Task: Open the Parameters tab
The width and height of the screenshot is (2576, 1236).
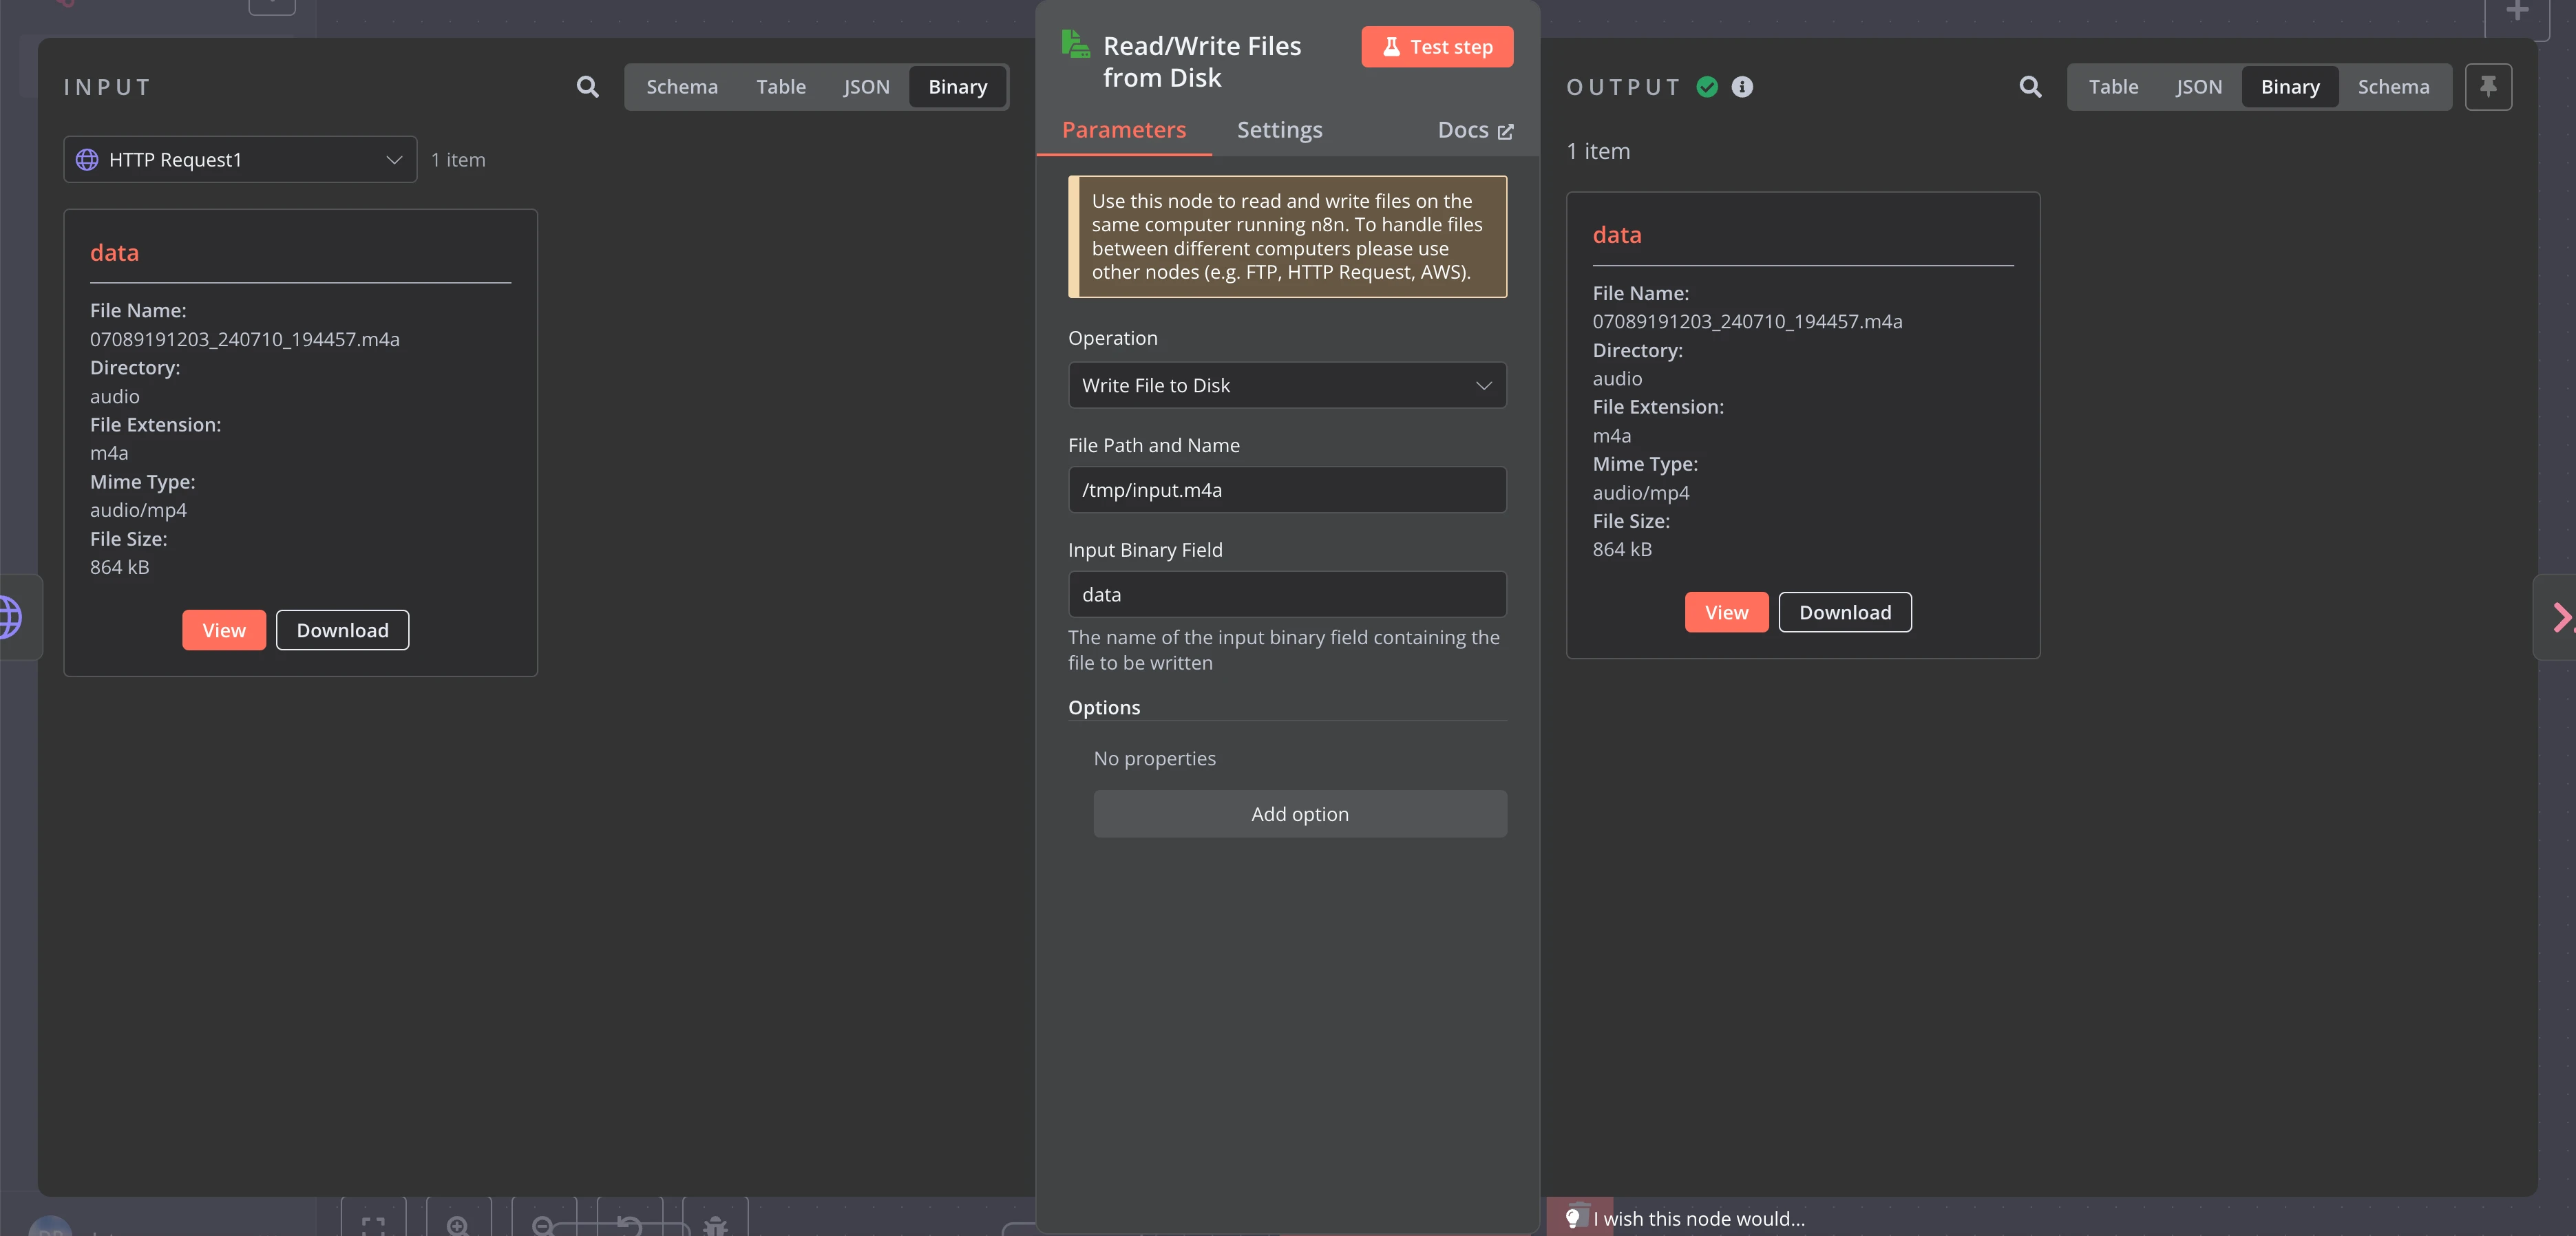Action: [1123, 130]
